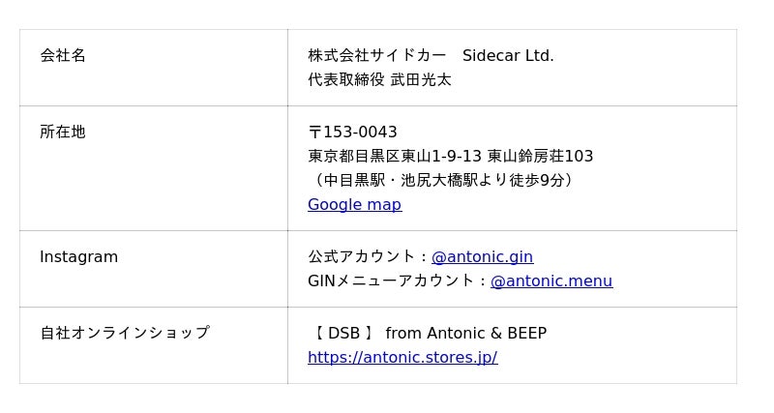Viewport: 774px width, 413px height.
Task: Visit the antonic.stores.jp shop URL
Action: click(402, 357)
